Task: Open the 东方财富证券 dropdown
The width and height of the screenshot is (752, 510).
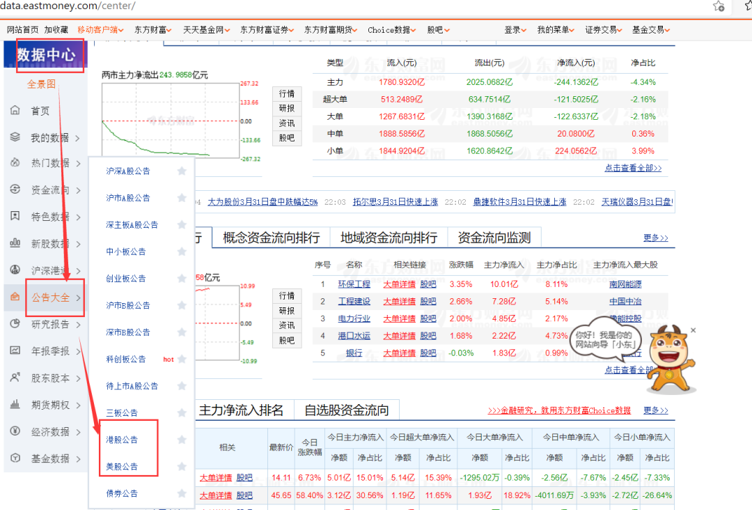Action: (x=267, y=30)
